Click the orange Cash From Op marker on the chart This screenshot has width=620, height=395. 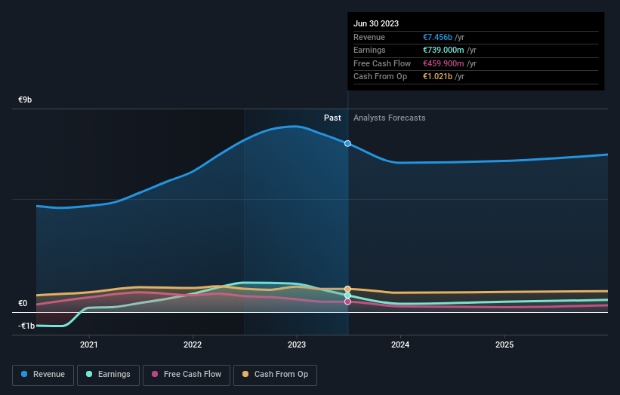(347, 289)
